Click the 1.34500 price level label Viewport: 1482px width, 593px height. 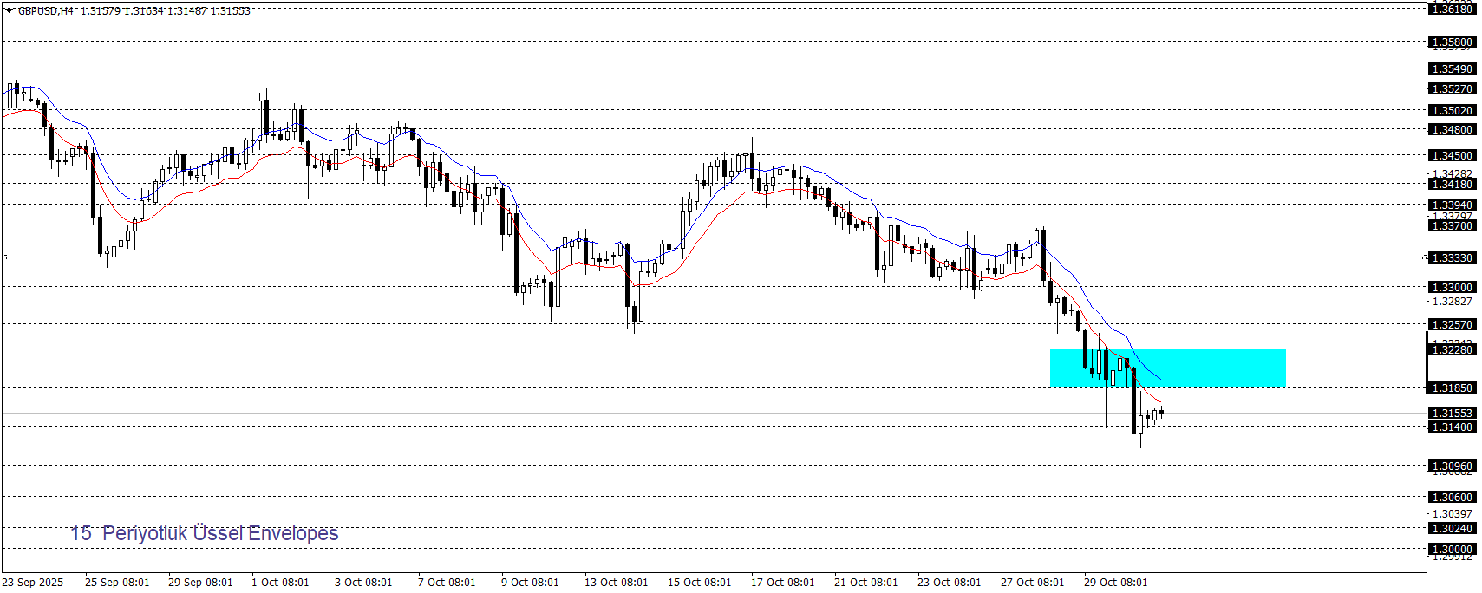(1451, 155)
